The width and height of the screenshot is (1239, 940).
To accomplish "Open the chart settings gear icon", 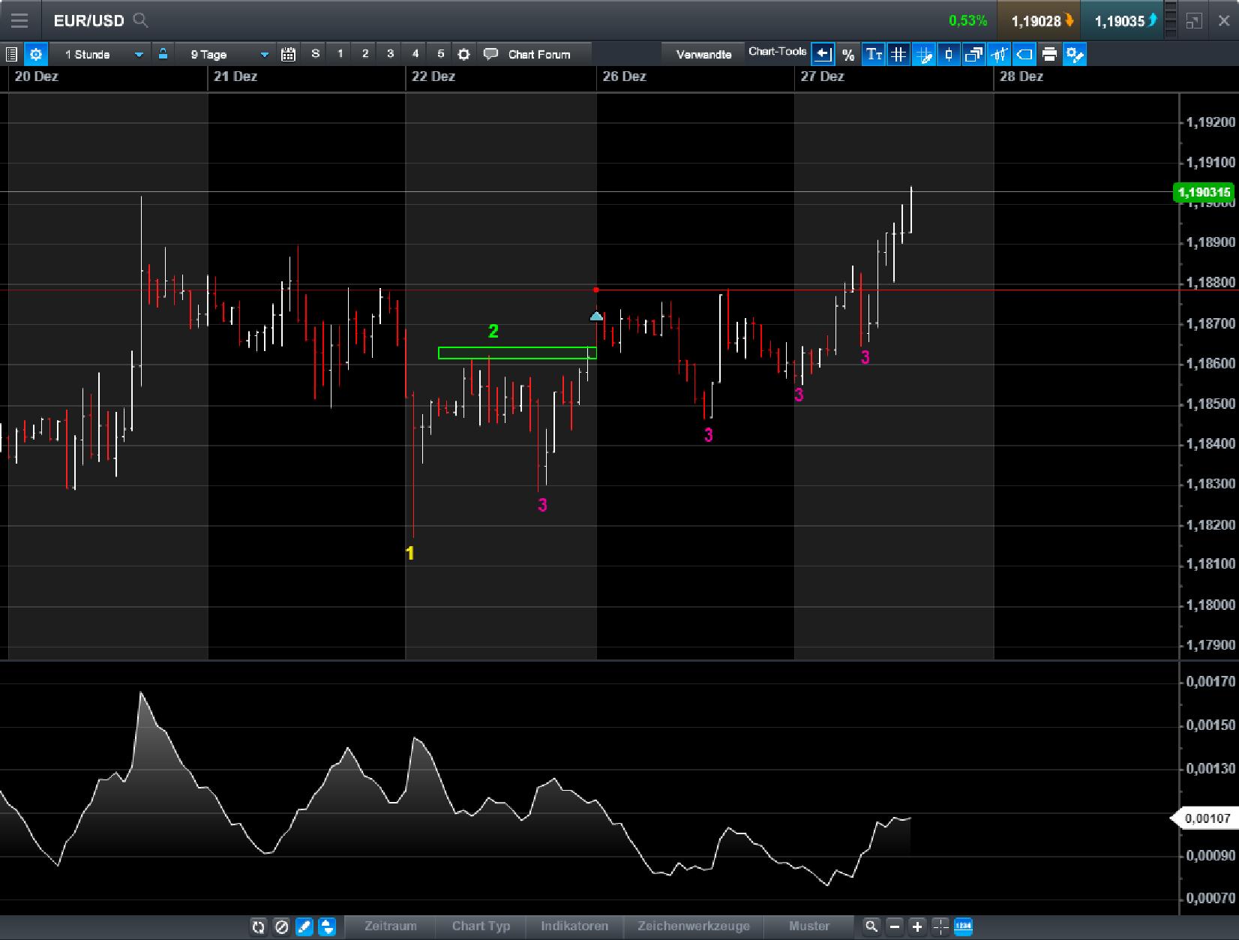I will [35, 54].
